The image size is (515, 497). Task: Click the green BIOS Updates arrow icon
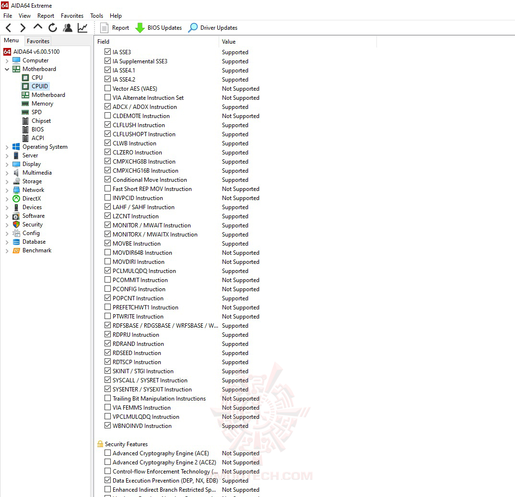click(x=140, y=28)
